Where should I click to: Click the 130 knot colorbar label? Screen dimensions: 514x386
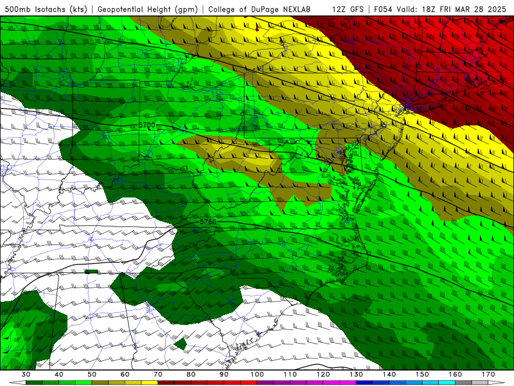click(357, 374)
